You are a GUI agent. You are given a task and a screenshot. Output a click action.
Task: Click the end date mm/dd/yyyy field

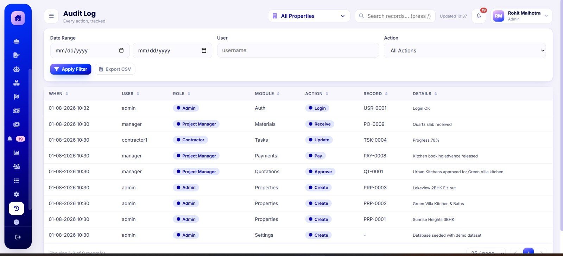172,50
